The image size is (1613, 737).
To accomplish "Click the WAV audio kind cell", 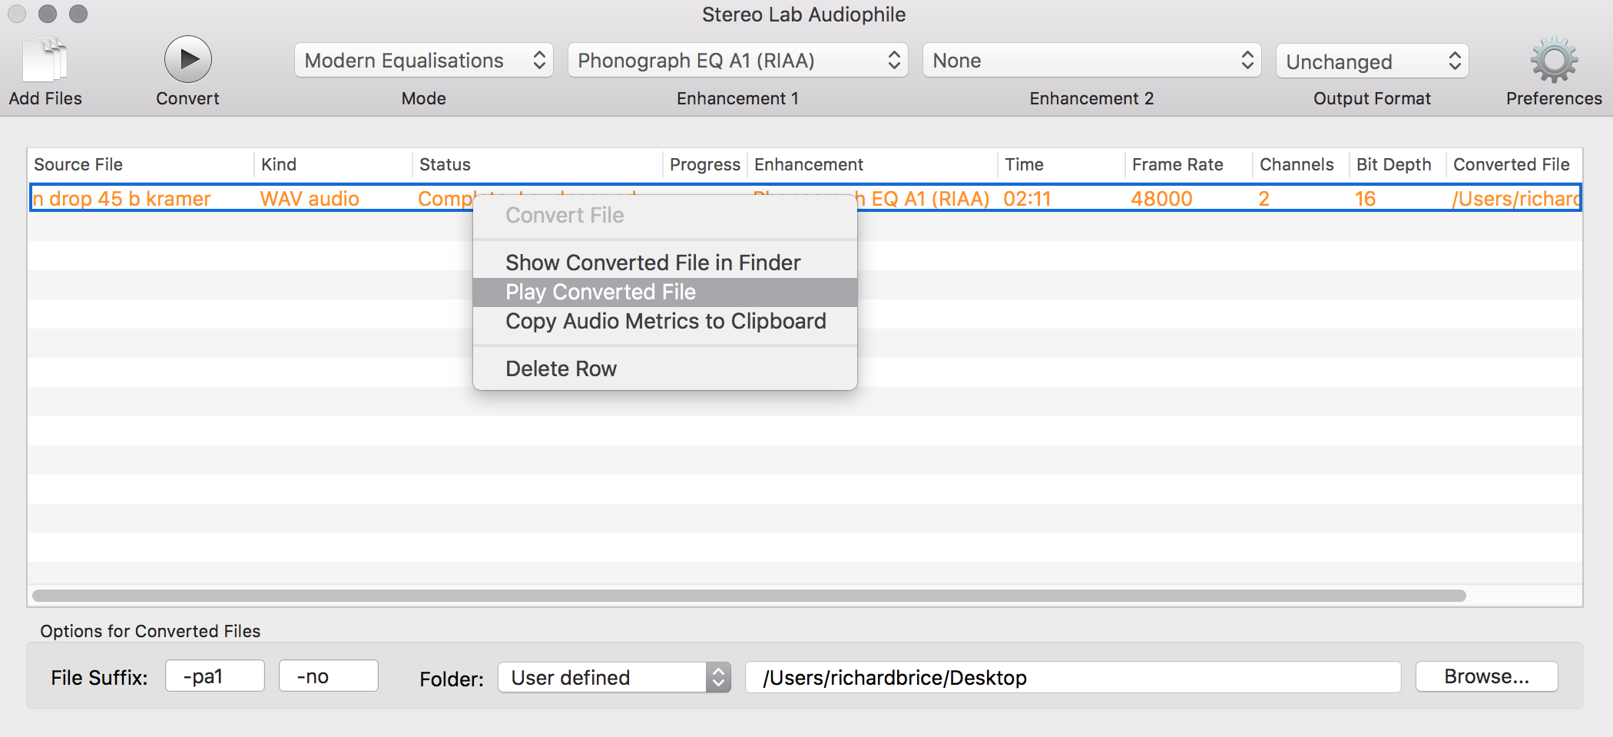I will (310, 199).
